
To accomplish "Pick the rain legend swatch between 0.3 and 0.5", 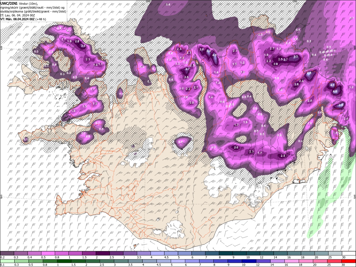I will [21, 261].
